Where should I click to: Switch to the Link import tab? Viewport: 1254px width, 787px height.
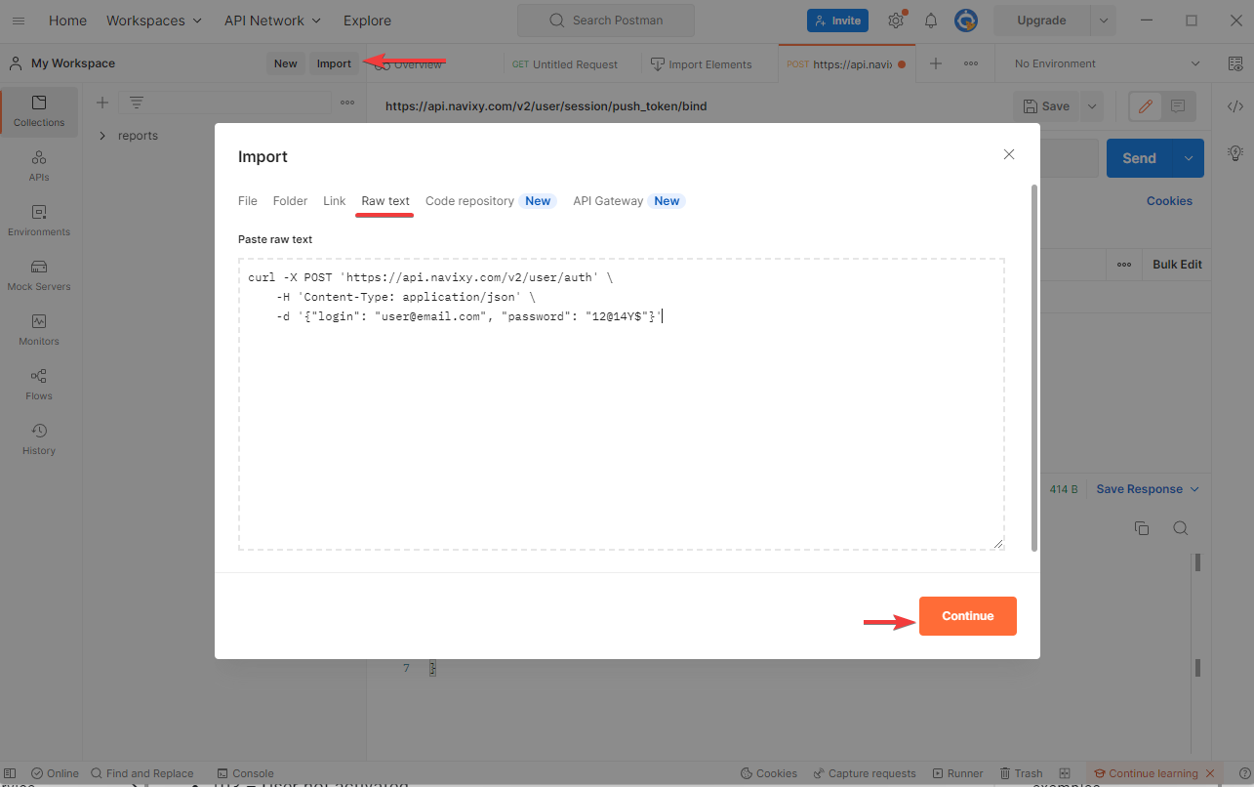[335, 200]
